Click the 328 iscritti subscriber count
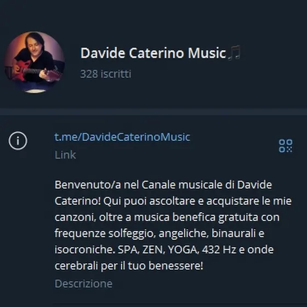307x307 pixels. (x=106, y=74)
